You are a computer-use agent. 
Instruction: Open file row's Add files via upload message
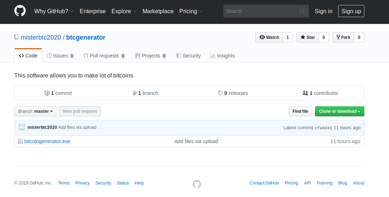(196, 141)
